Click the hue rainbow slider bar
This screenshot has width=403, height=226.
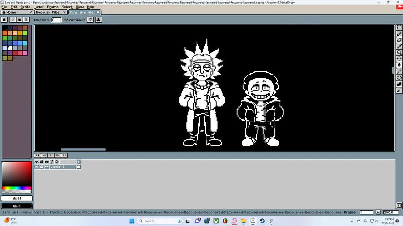pos(17,188)
